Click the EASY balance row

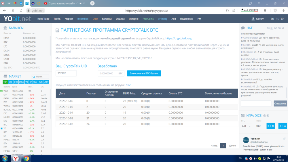coord(25,38)
